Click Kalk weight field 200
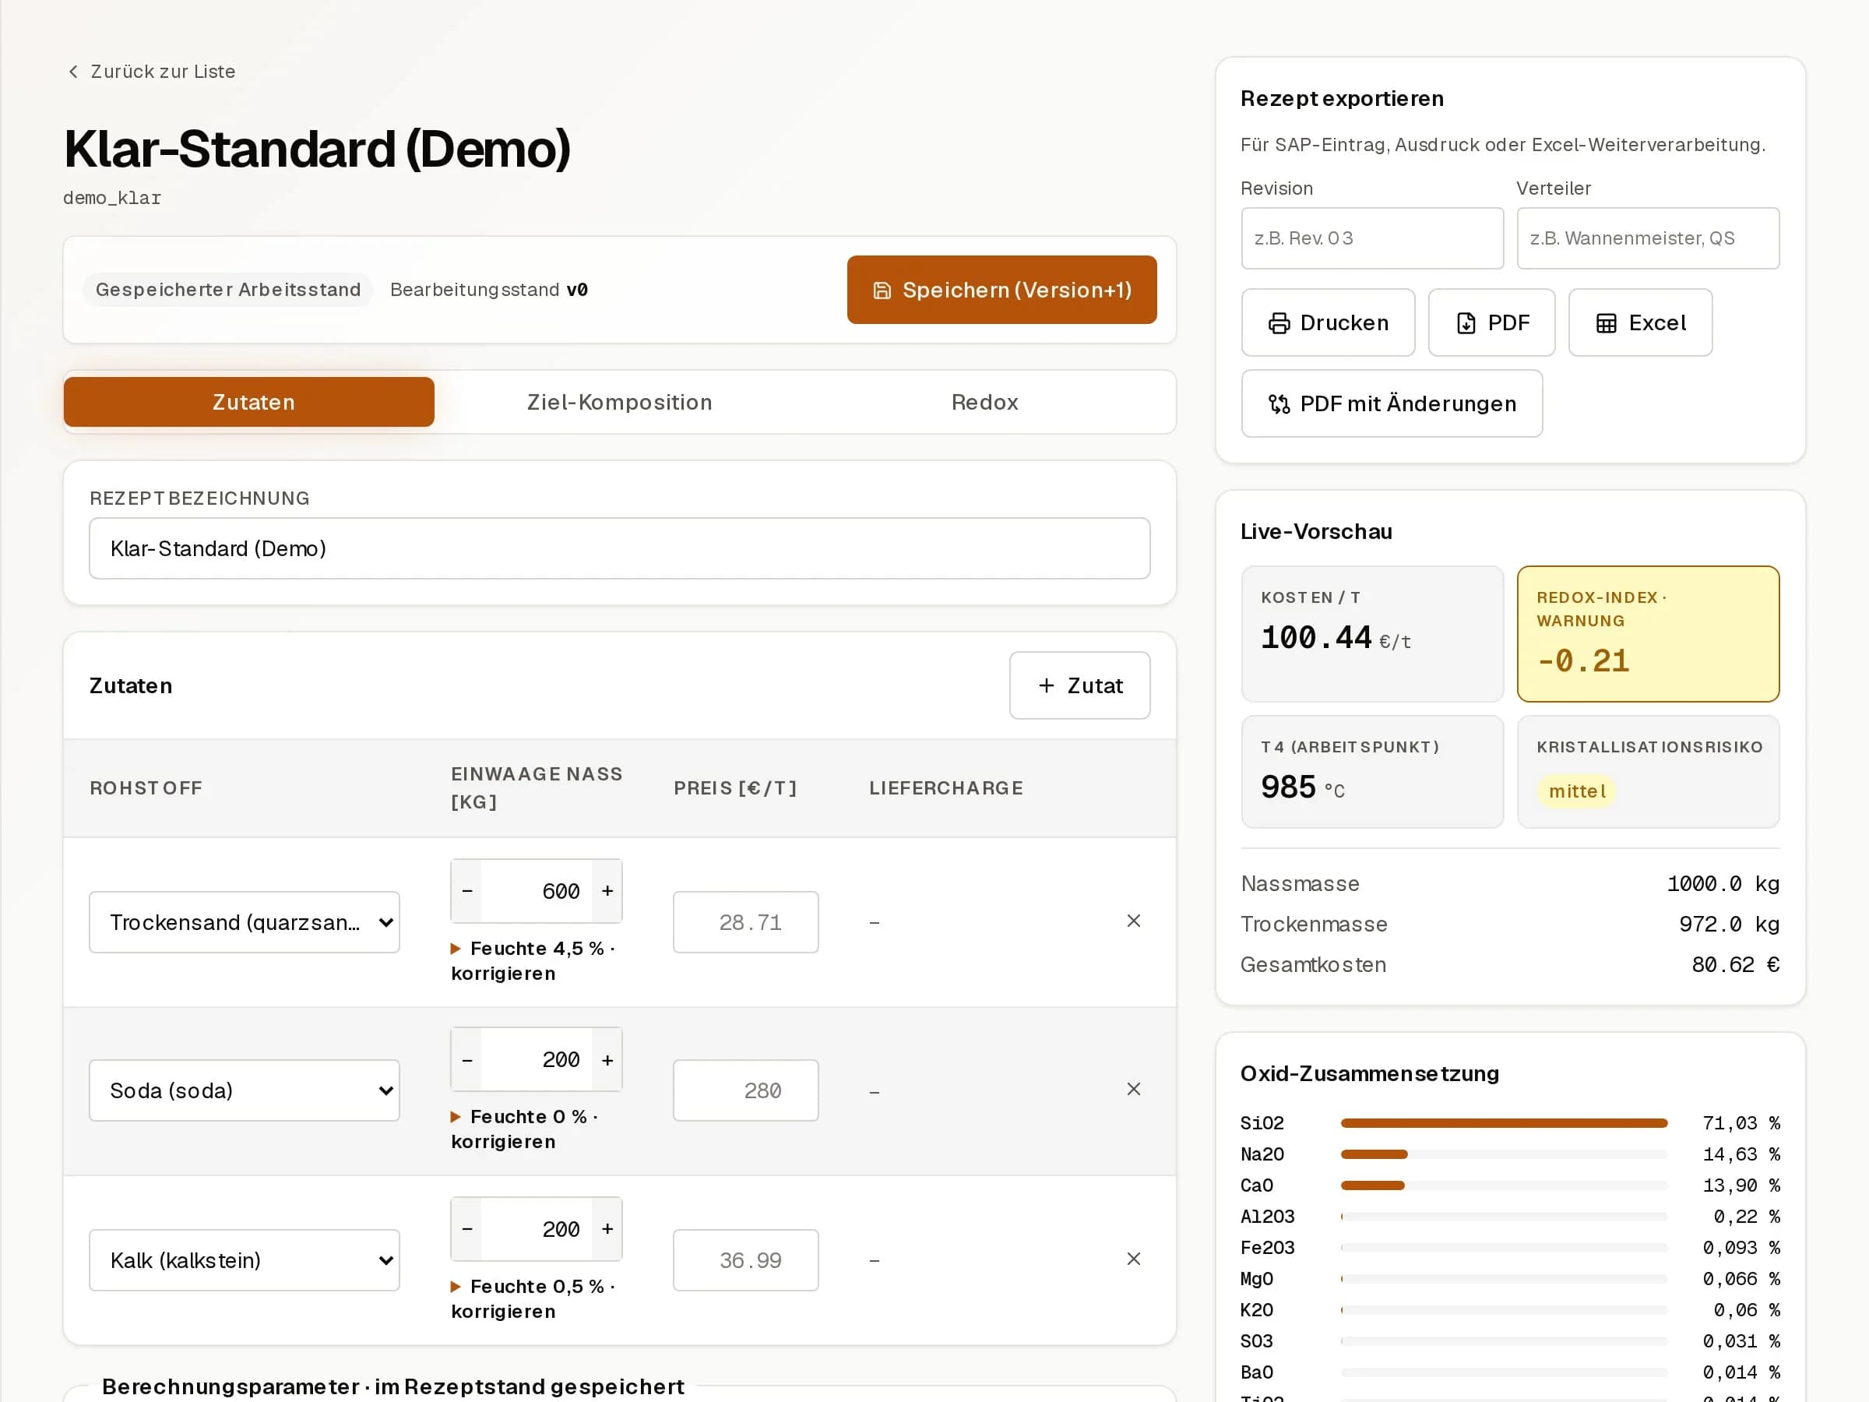This screenshot has width=1869, height=1402. pyautogui.click(x=537, y=1229)
